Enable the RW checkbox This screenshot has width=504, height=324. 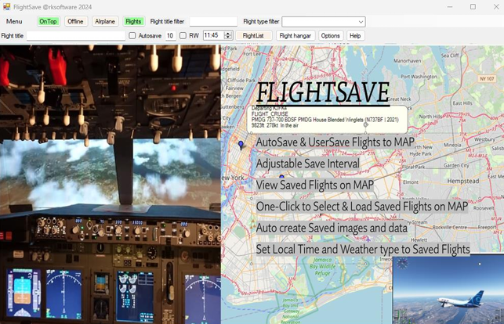point(183,35)
